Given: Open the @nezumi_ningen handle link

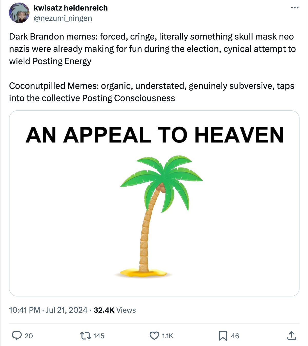Looking at the screenshot, I should 63,18.
